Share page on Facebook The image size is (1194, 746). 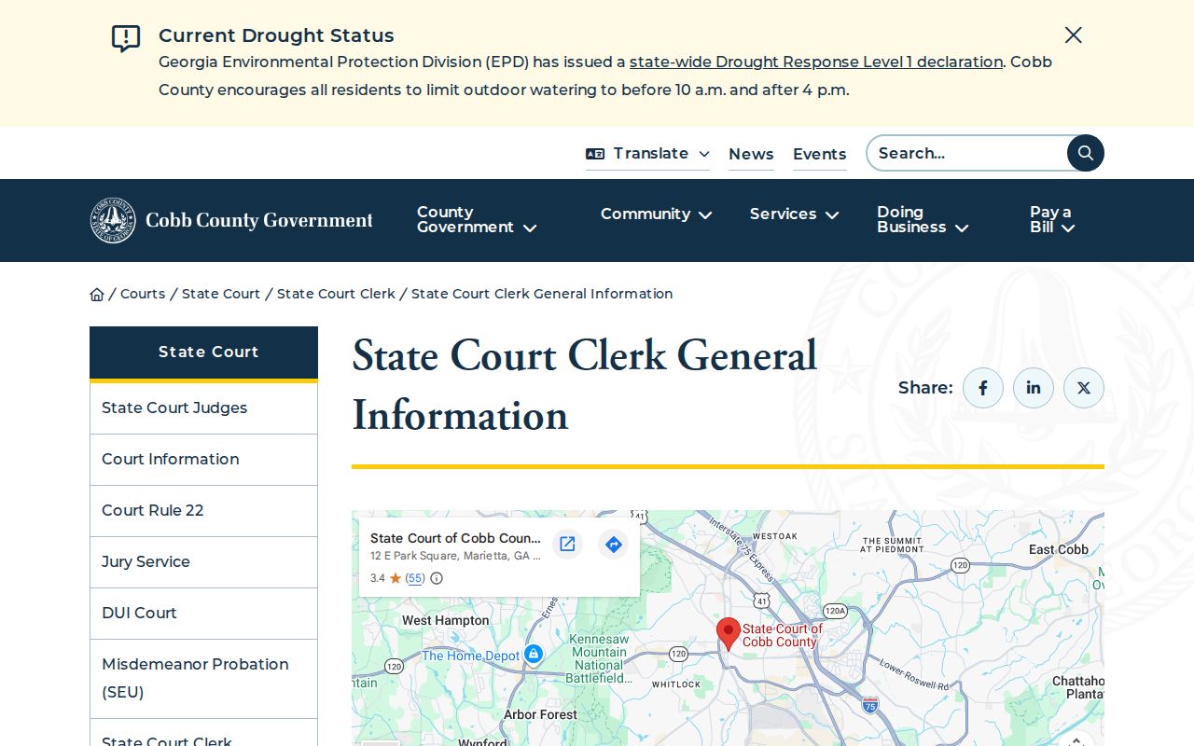[x=983, y=388]
